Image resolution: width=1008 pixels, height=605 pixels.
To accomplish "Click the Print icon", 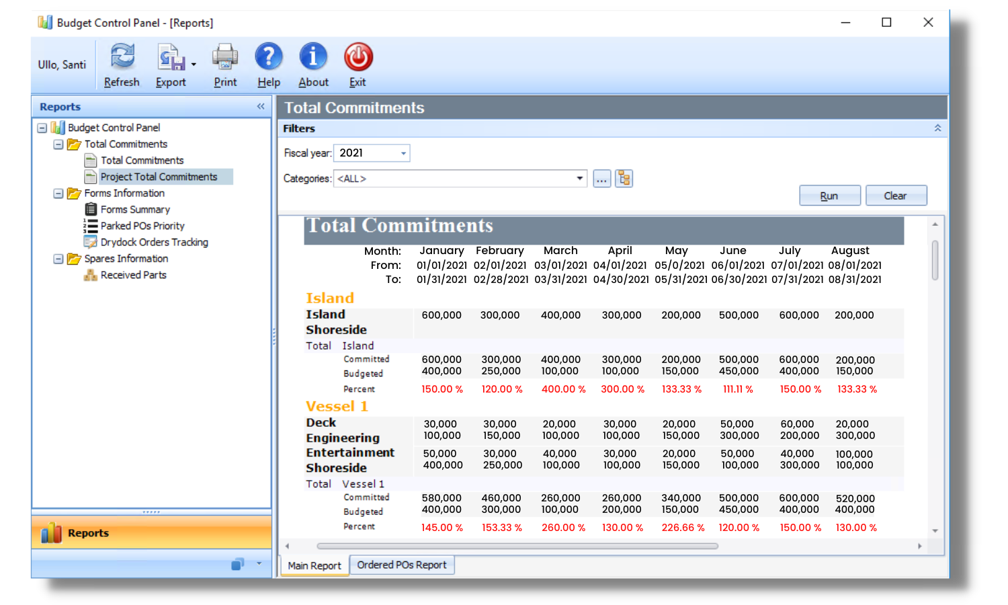I will tap(224, 57).
